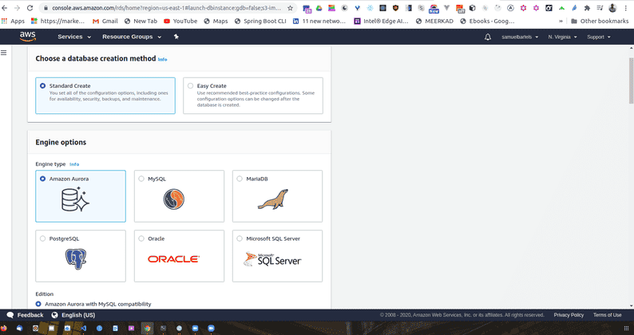The width and height of the screenshot is (634, 335).
Task: Reload the page
Action: click(x=30, y=8)
